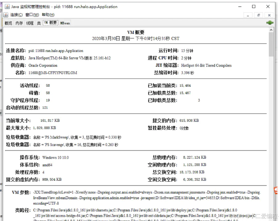Click committed virtual memory 989,504 KB
Viewport: 280px width, 221px height.
52,179
